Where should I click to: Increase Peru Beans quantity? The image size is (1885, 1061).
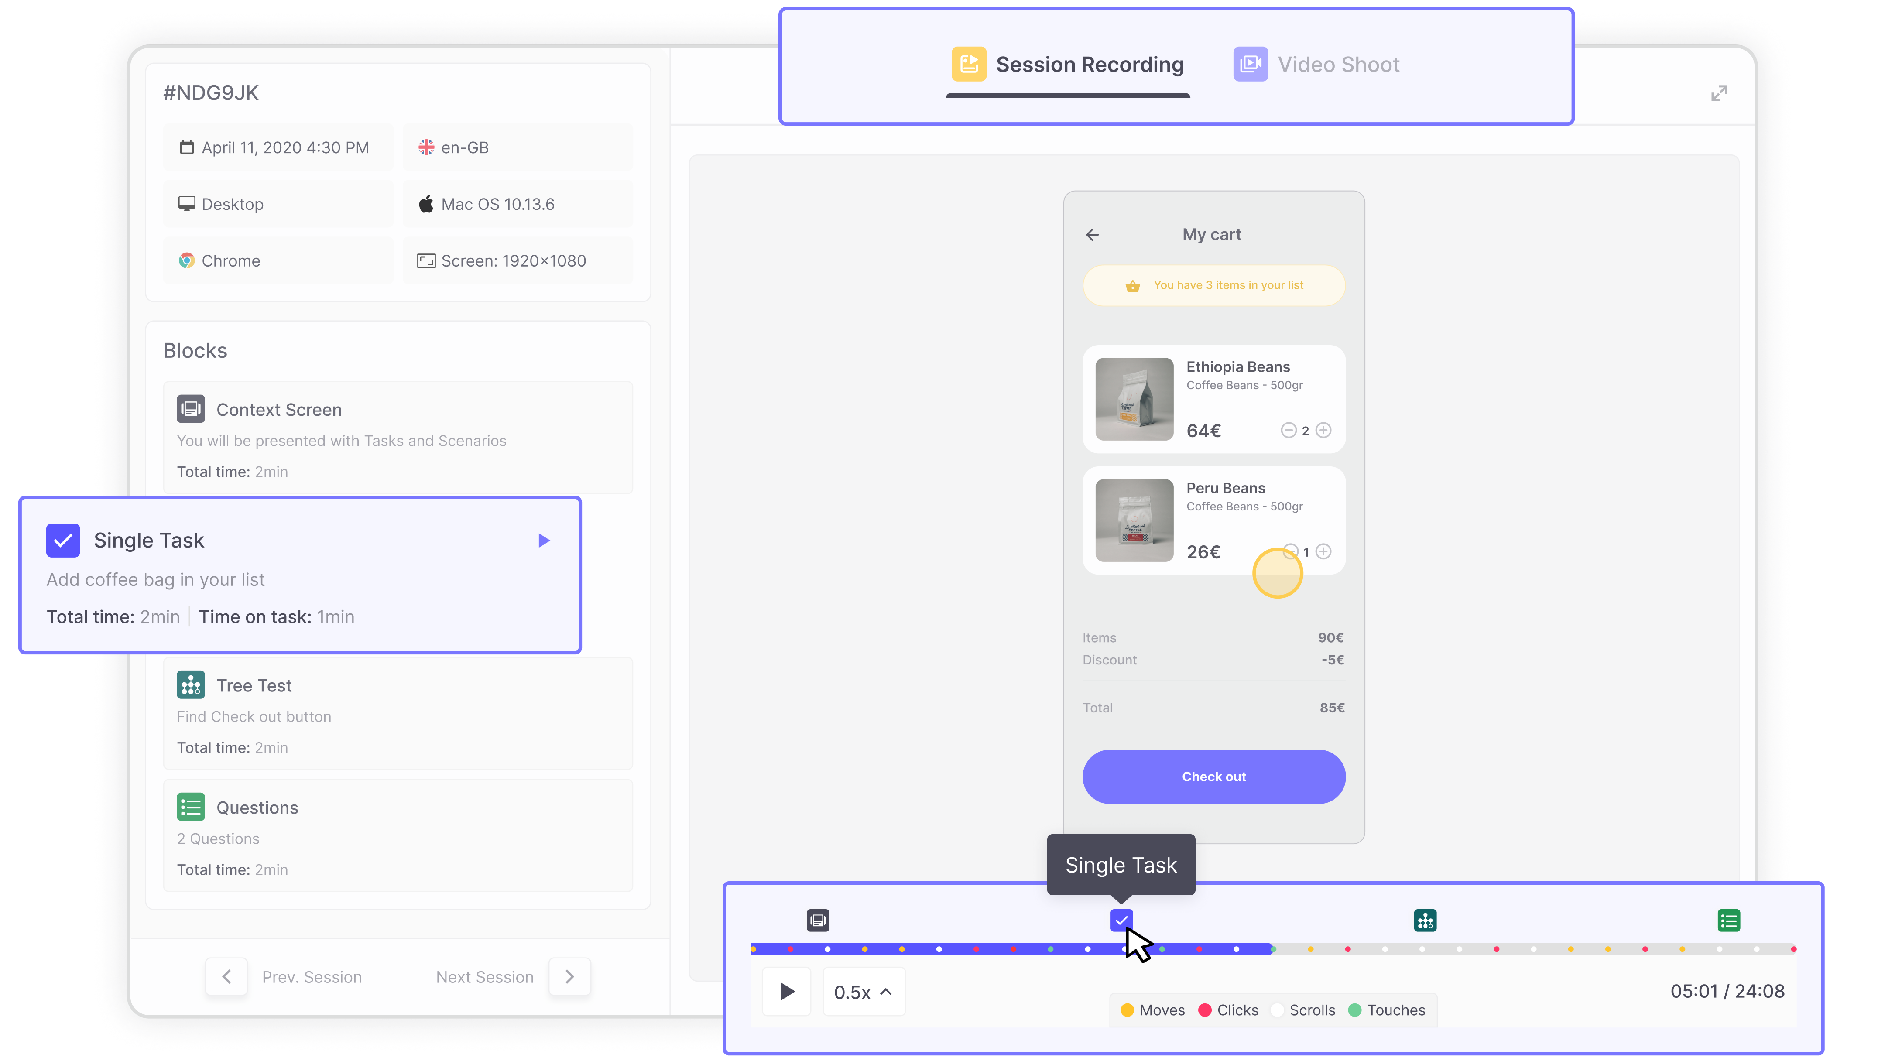click(1323, 551)
